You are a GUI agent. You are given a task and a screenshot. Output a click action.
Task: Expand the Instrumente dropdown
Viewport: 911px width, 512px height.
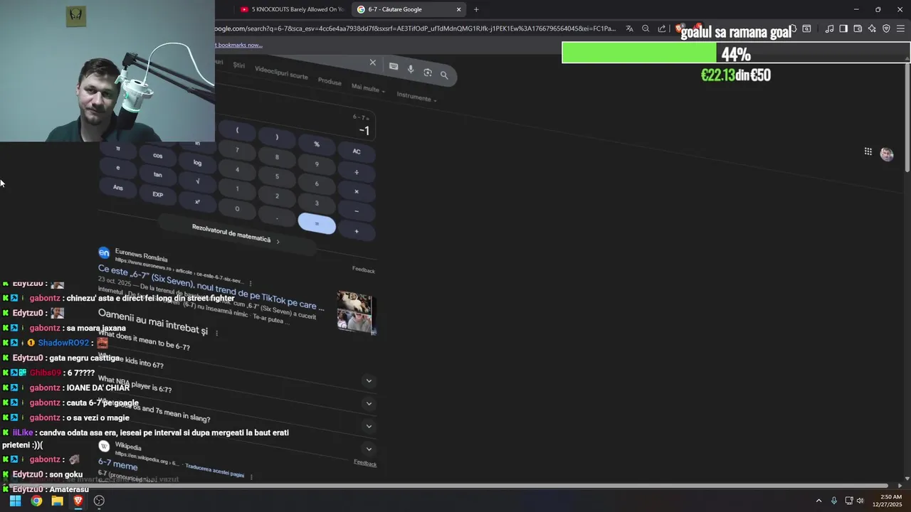click(416, 97)
